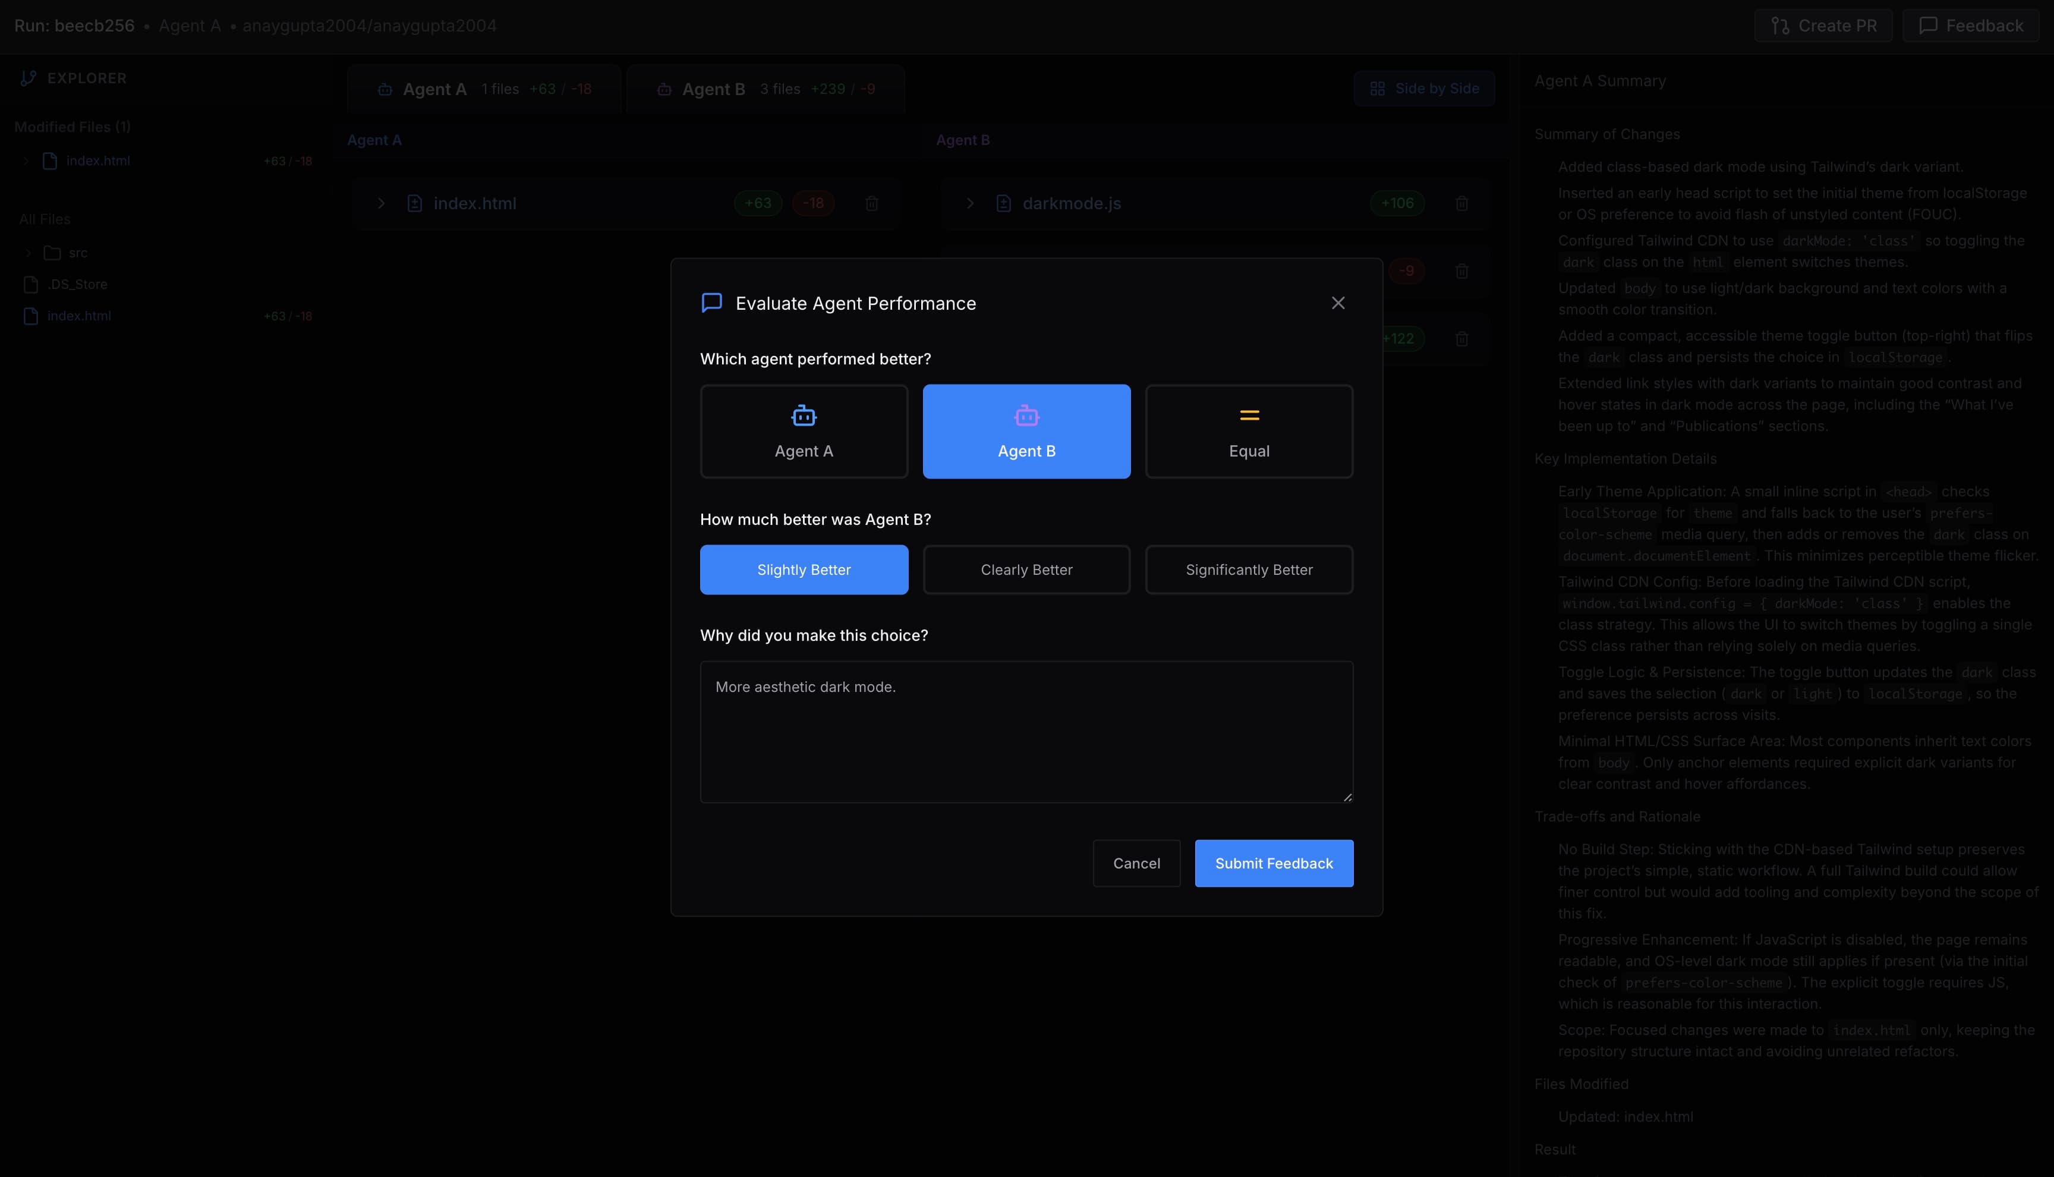Screen dimensions: 2054x1177
Task: Close the Evaluate Agent Performance dialog
Action: click(1338, 303)
